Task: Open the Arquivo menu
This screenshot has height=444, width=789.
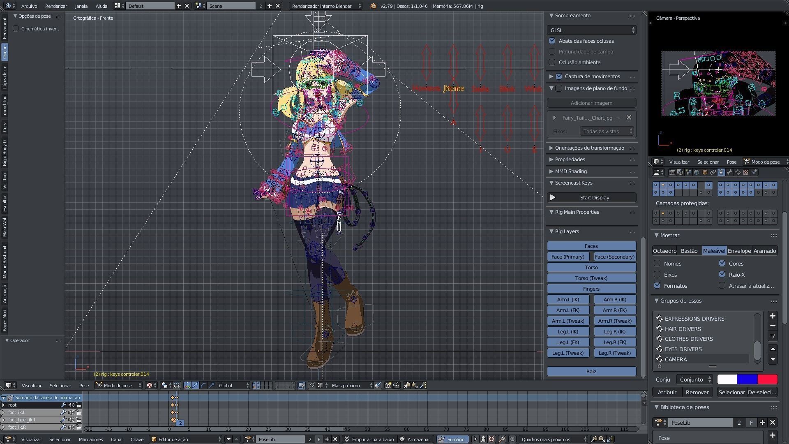Action: pyautogui.click(x=29, y=6)
